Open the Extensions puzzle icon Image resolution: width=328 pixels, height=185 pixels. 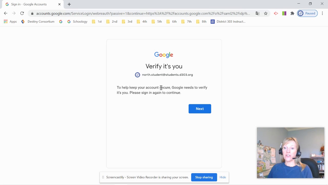292,13
